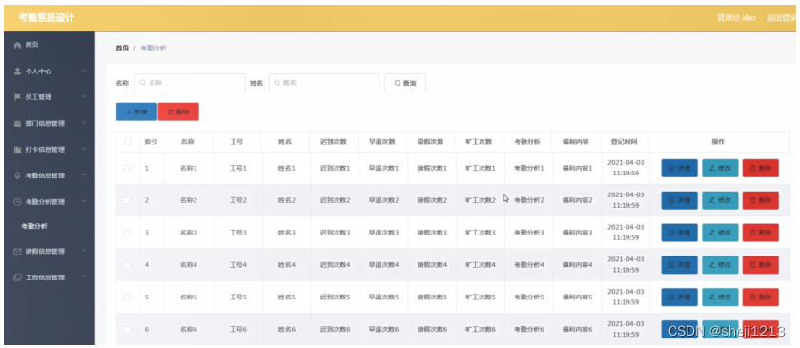This screenshot has width=800, height=348.
Task: Click the home icon beside 首页 in sidebar
Action: (17, 45)
